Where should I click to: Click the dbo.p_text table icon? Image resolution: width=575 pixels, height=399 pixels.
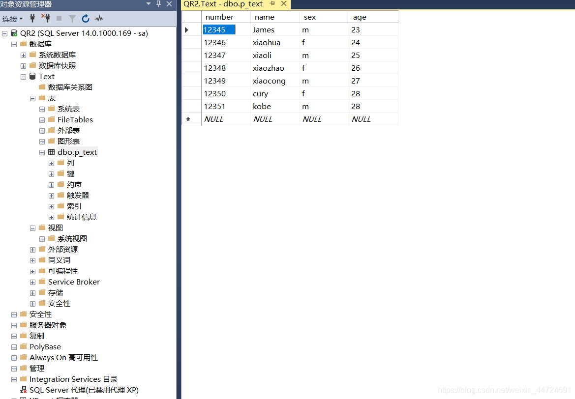point(51,152)
